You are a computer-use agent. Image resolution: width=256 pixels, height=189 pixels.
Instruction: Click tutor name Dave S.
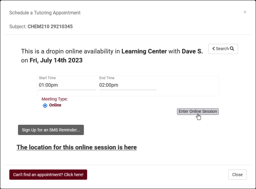tap(193, 52)
